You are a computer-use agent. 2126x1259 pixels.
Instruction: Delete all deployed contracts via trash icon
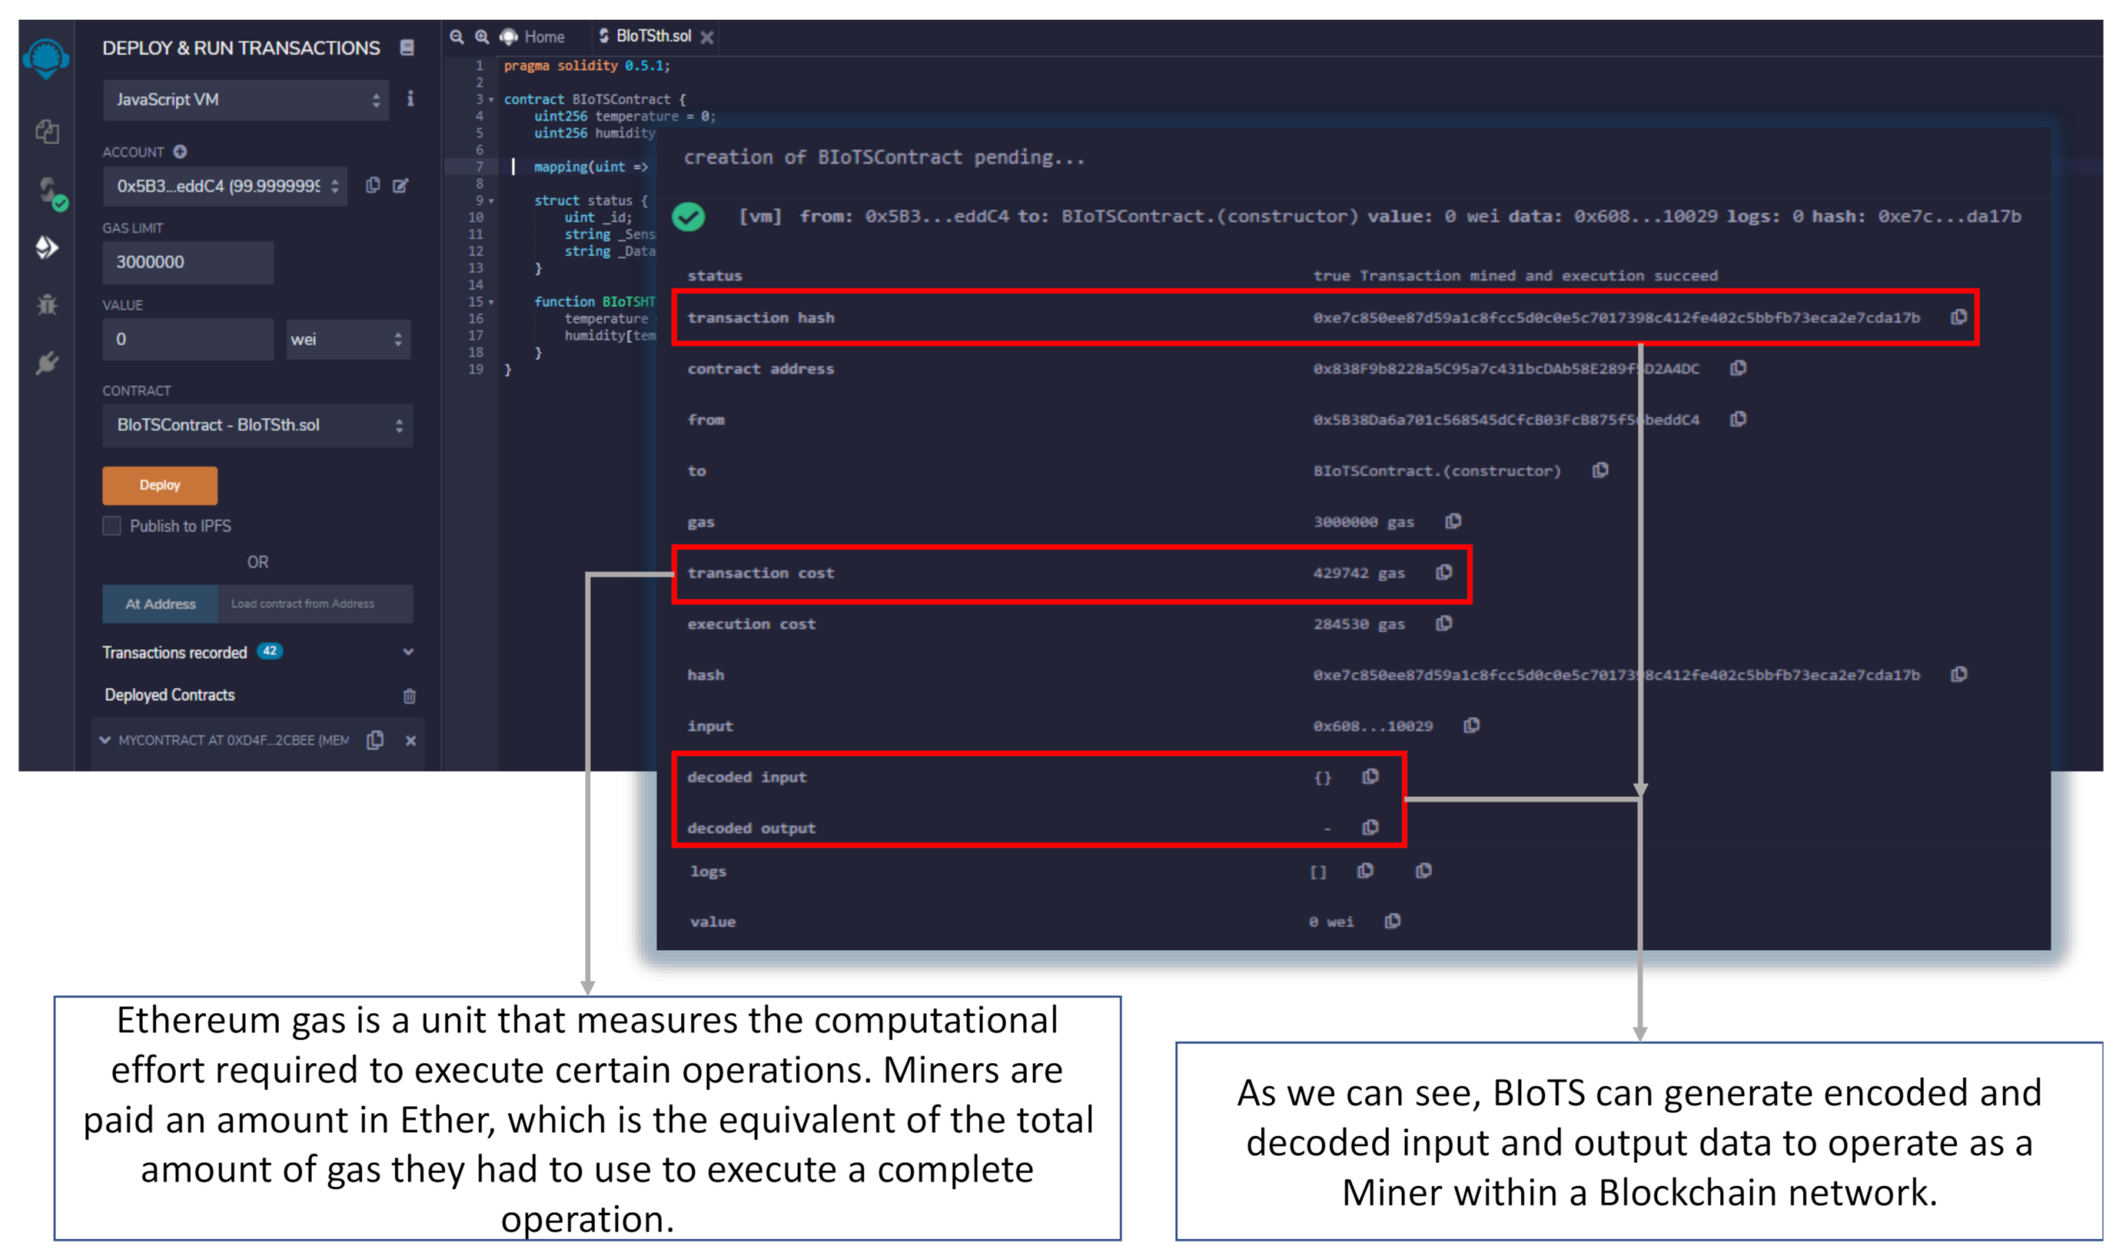tap(410, 695)
